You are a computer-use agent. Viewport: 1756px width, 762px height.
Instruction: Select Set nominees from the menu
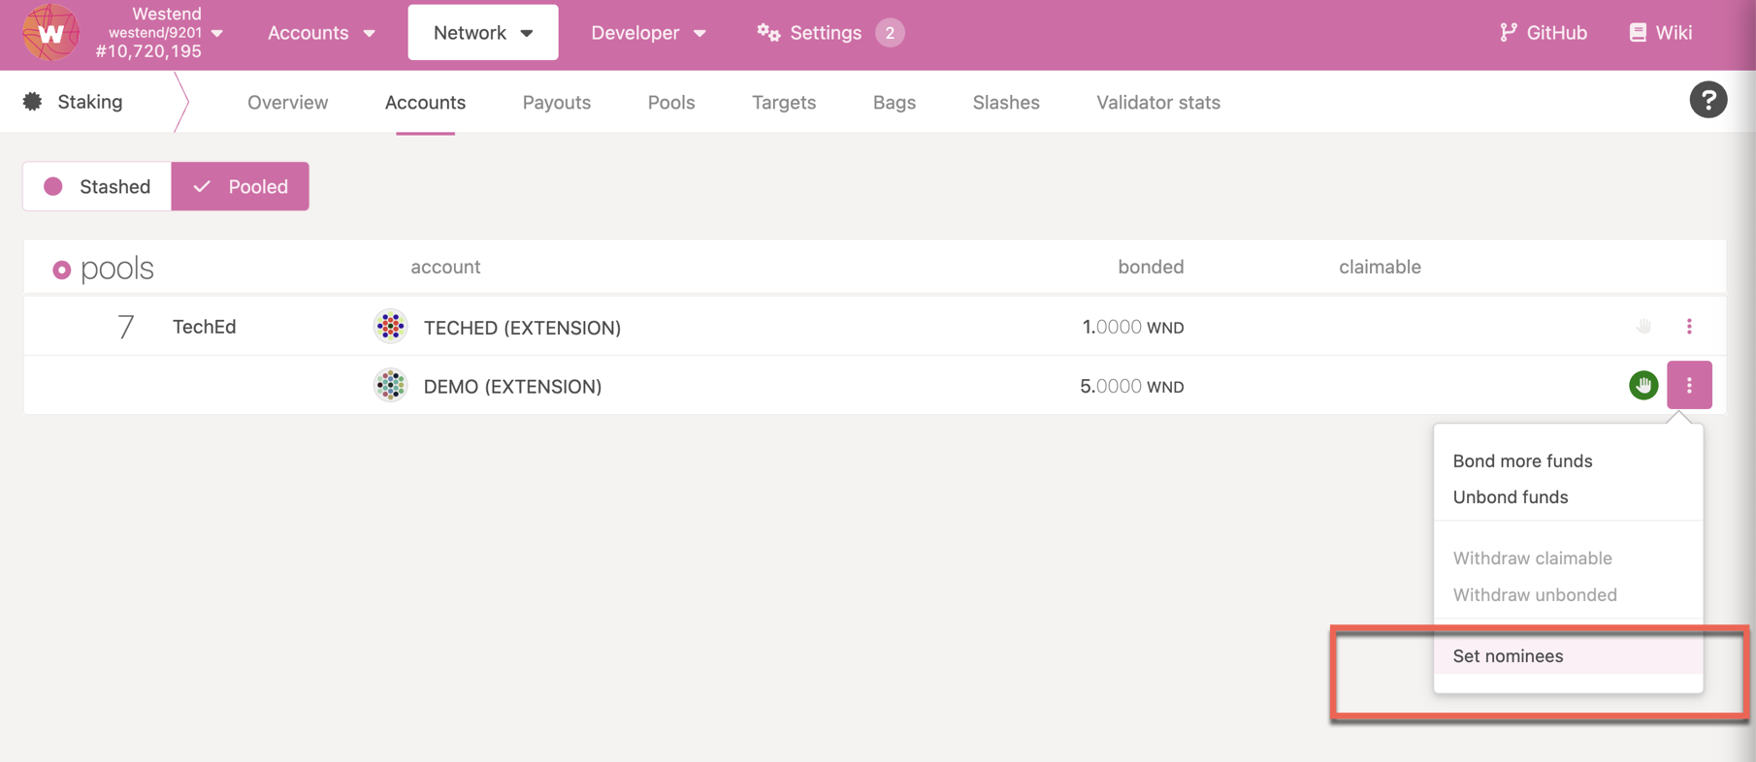click(x=1508, y=656)
